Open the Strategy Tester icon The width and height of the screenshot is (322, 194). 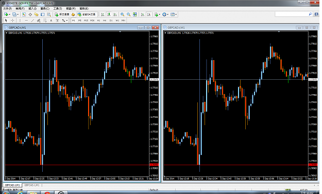[49, 14]
